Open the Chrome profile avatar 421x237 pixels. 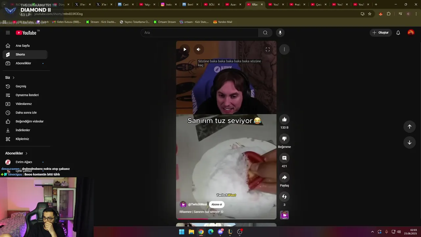click(x=408, y=14)
